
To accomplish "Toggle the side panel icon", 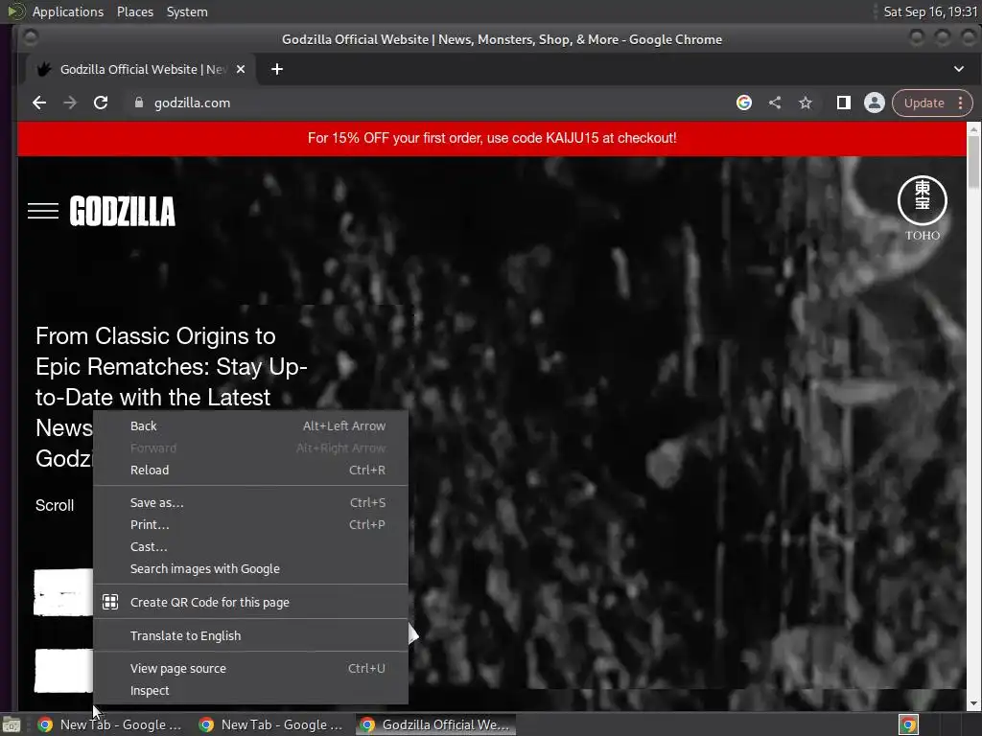I will (844, 103).
